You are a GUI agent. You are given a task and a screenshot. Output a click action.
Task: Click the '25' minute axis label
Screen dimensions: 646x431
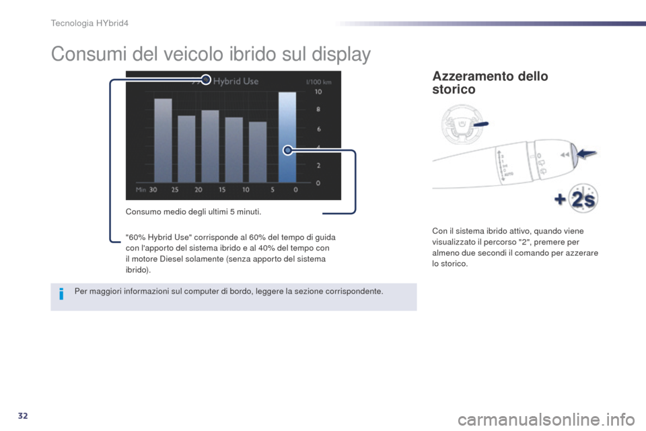pyautogui.click(x=175, y=190)
